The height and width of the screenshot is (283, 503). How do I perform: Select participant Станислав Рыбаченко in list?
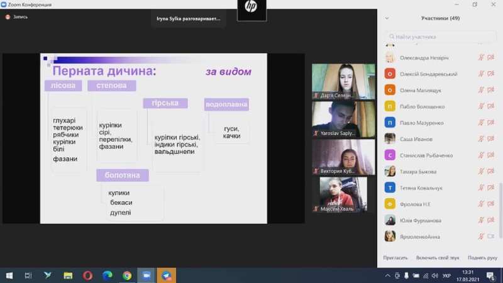439,155
